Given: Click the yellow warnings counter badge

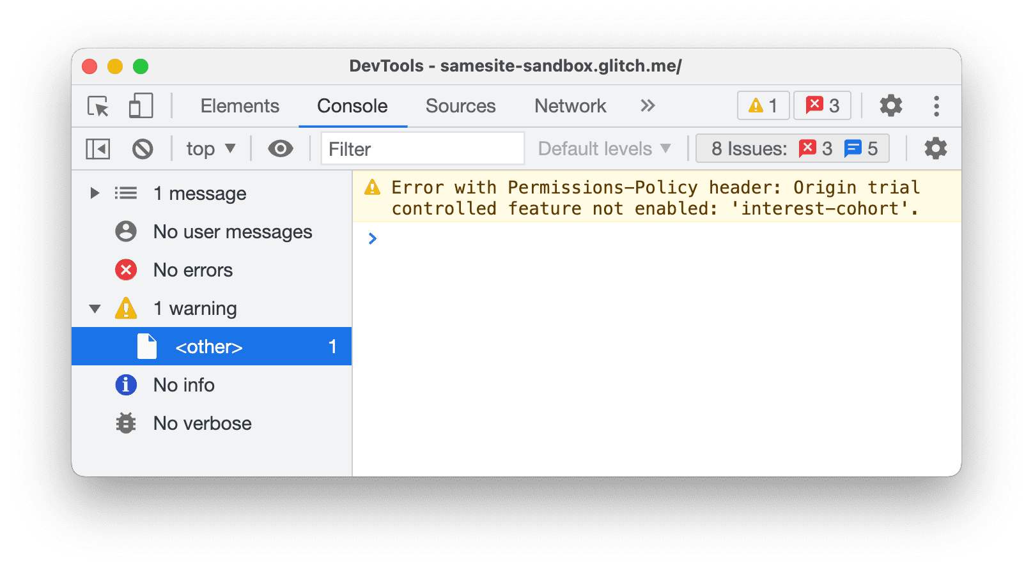Looking at the screenshot, I should (x=763, y=106).
